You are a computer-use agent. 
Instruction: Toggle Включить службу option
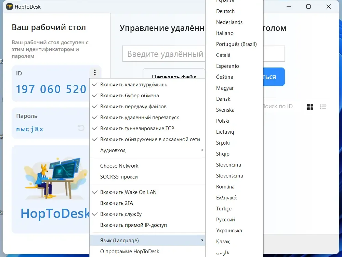coord(147,214)
